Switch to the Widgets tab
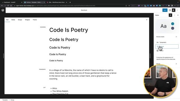The width and height of the screenshot is (180, 101). [28, 20]
